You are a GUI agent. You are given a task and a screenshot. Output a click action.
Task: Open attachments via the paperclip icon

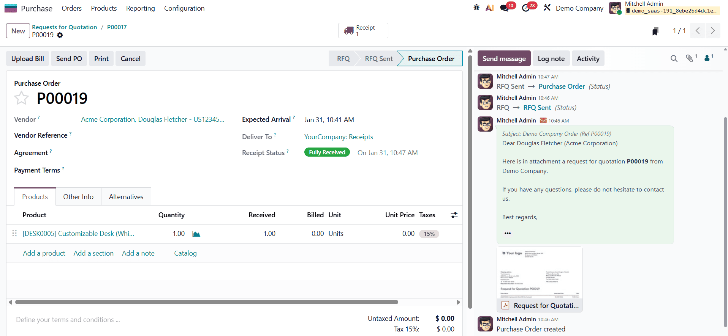(689, 58)
